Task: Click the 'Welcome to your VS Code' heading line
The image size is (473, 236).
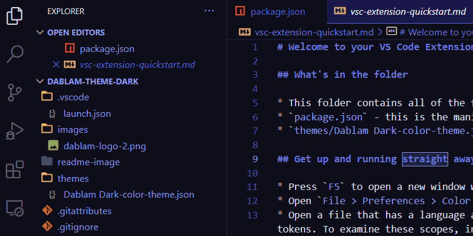Action: [375, 47]
